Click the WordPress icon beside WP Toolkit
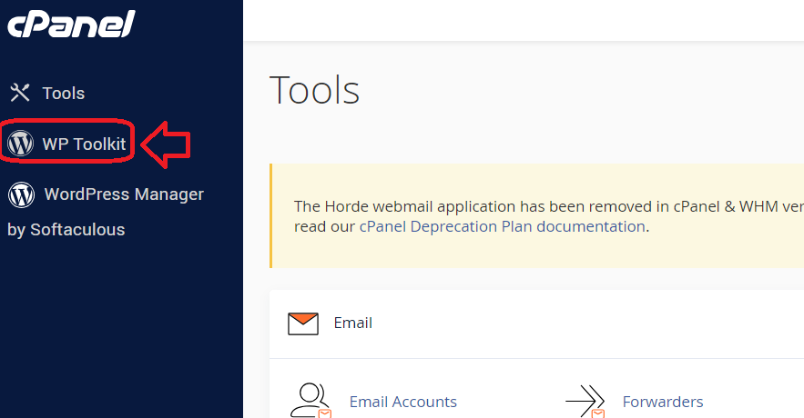804x418 pixels. [21, 144]
